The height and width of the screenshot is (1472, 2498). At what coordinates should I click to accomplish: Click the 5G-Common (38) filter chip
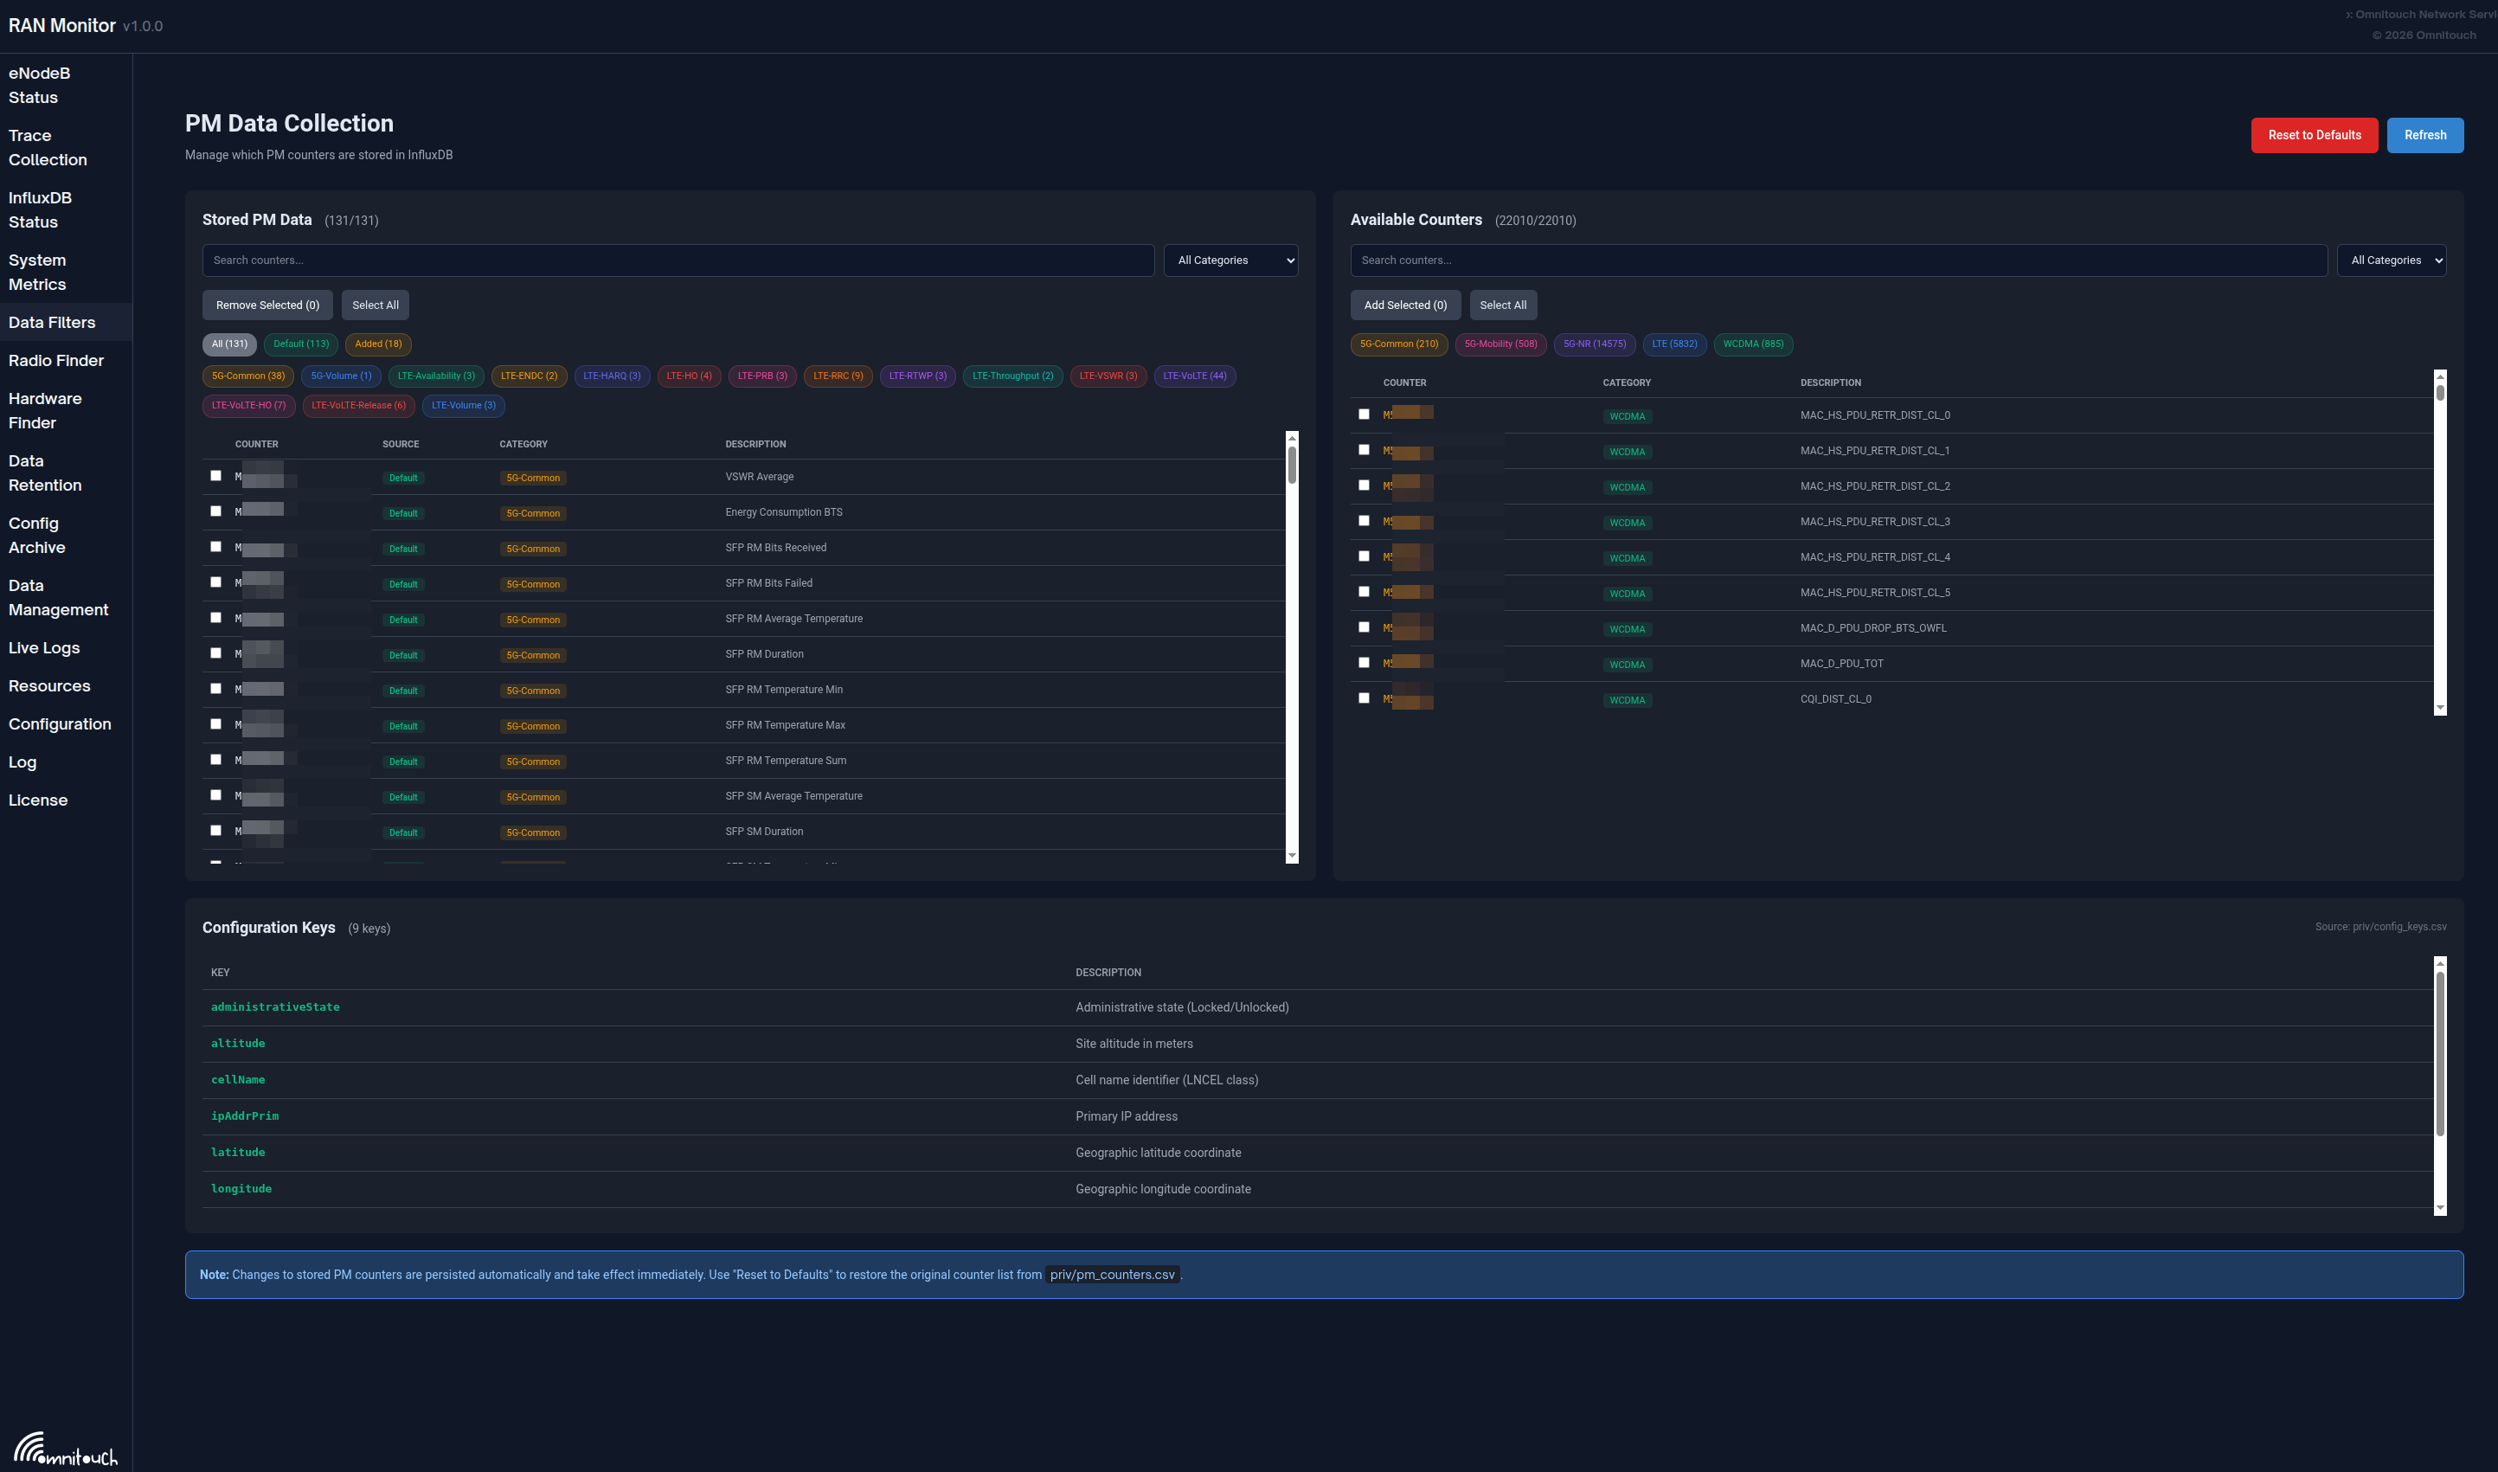[x=248, y=376]
